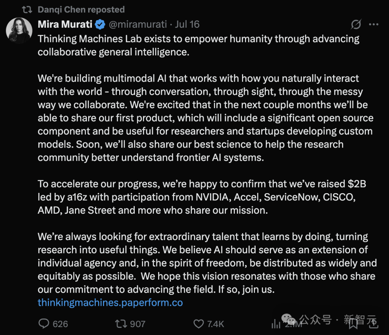Click the tweet's first paragraph about Thinking Machines Lab
This screenshot has width=389, height=335.
pyautogui.click(x=198, y=45)
